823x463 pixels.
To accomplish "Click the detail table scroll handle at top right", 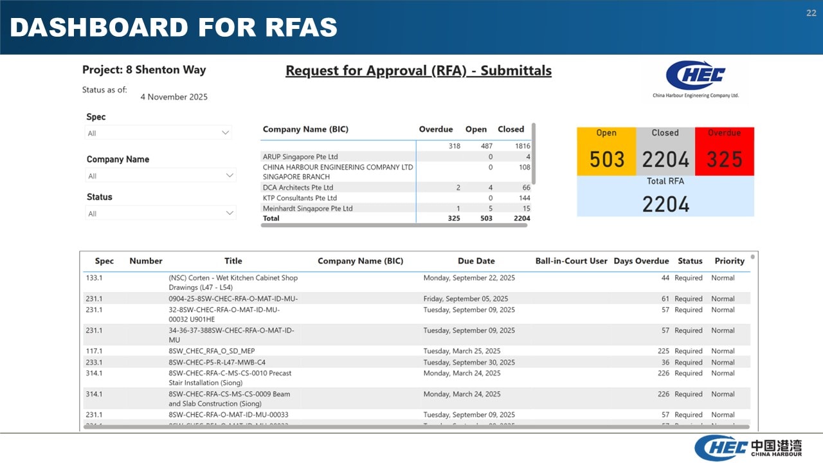I will (x=752, y=257).
